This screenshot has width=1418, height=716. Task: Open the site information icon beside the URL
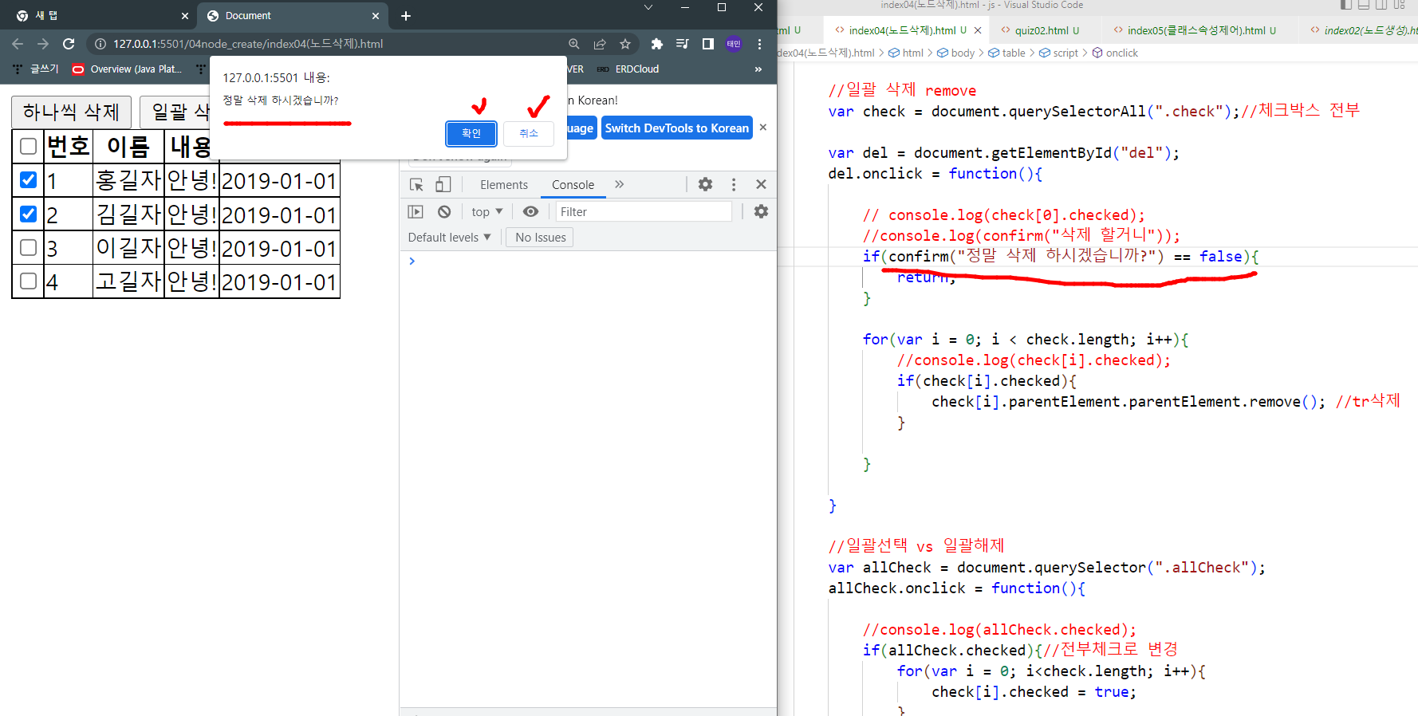(x=100, y=44)
